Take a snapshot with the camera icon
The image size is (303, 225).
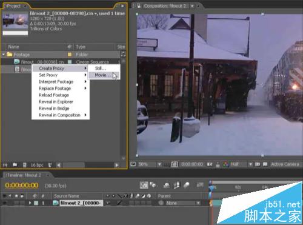[210, 164]
